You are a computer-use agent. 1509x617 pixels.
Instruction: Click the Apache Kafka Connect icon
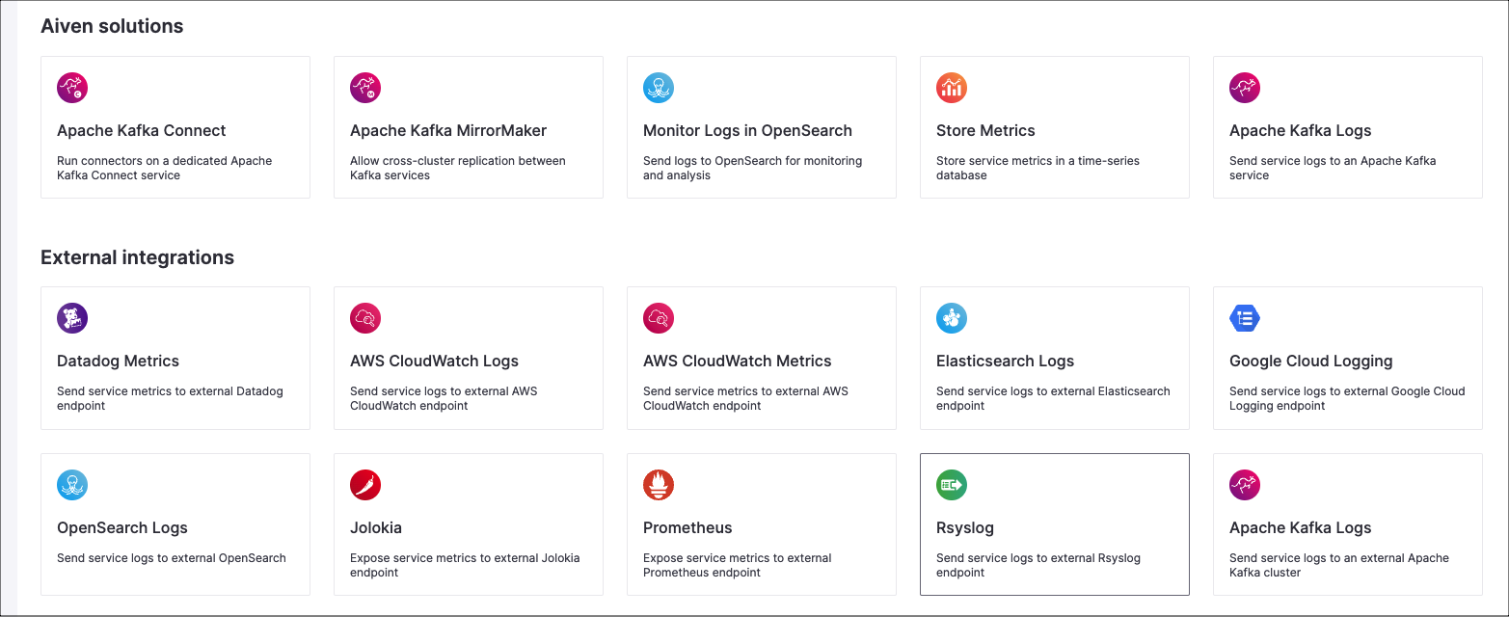pyautogui.click(x=72, y=87)
